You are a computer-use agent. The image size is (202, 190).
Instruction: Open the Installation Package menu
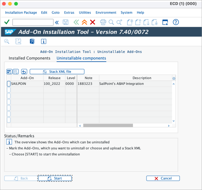tap(21, 13)
